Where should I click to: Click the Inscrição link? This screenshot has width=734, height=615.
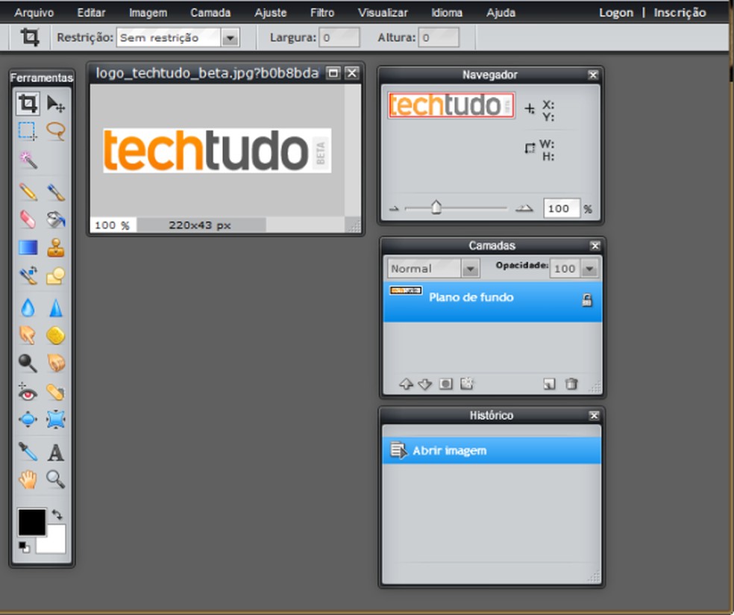[680, 13]
